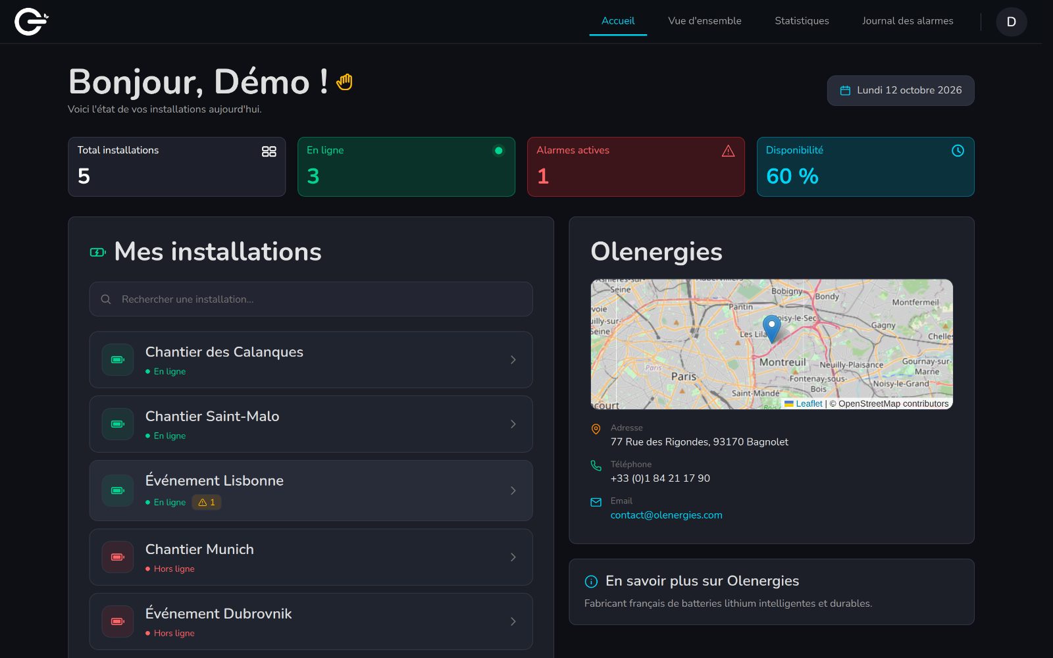
Task: Open Événement Dubrovnik using its arrow
Action: coord(513,622)
